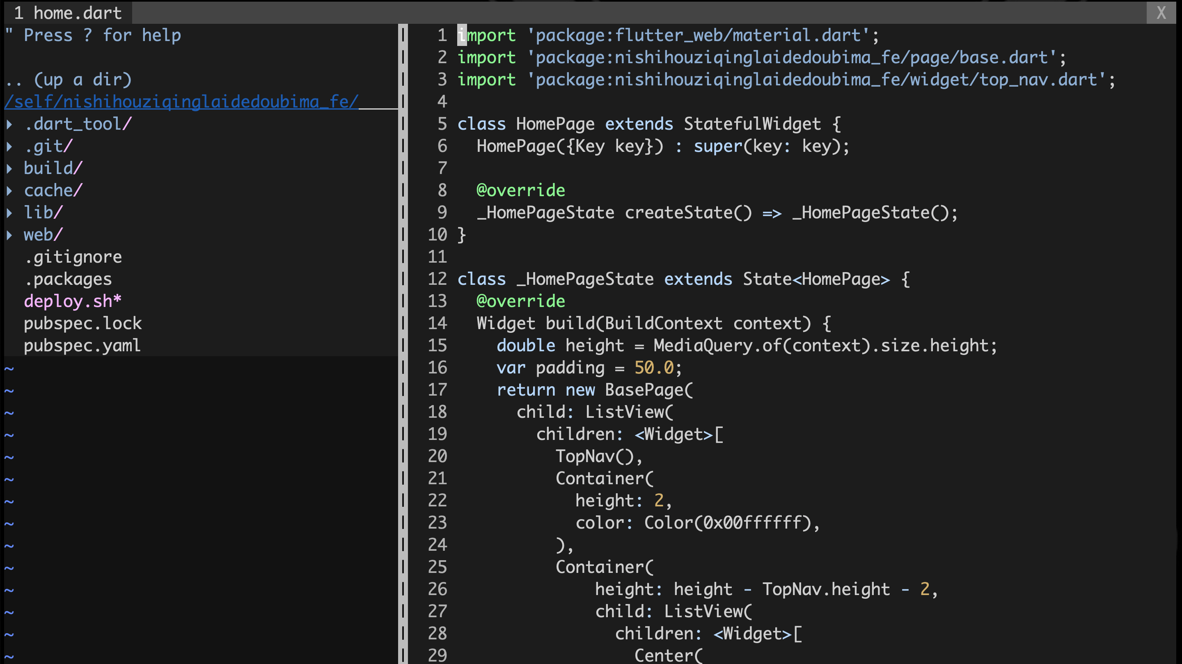The width and height of the screenshot is (1182, 664).
Task: Expand the .dart_tool folder arrow
Action: click(x=9, y=124)
